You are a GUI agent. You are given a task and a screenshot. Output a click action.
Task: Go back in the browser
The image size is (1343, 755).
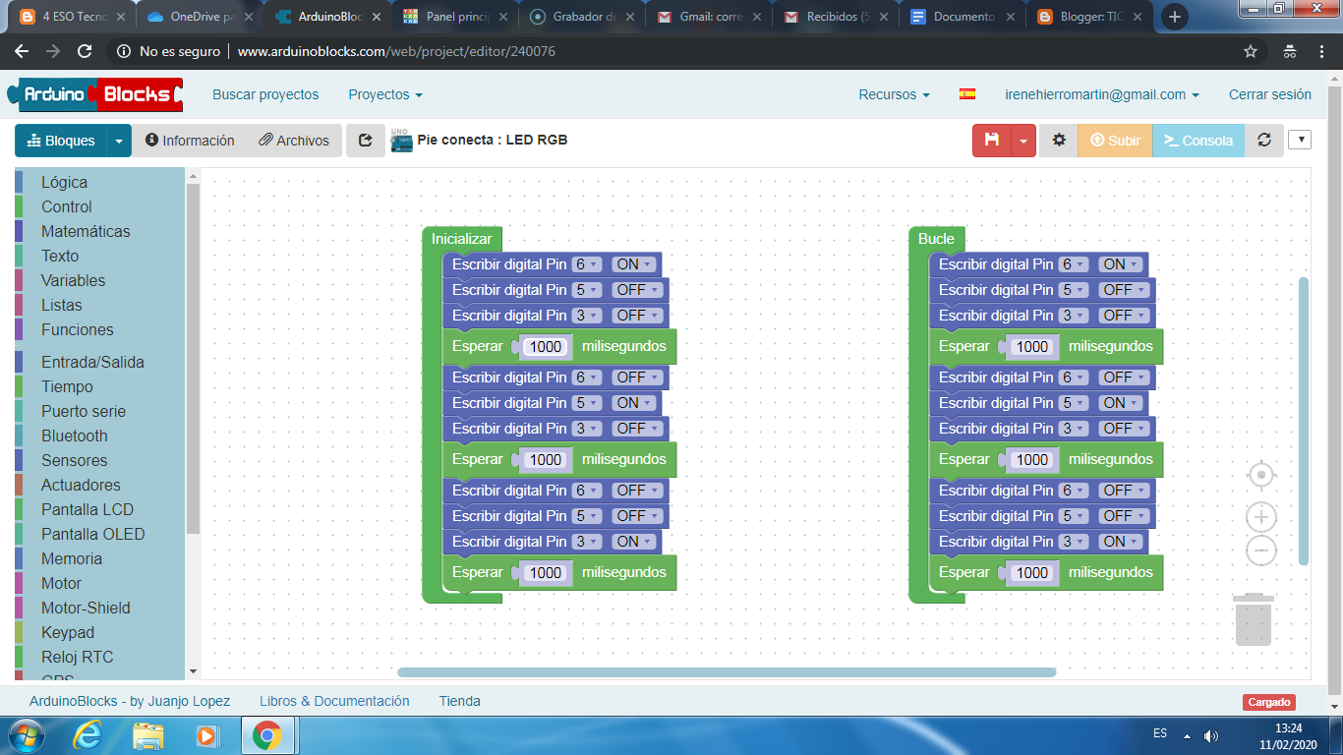click(22, 51)
